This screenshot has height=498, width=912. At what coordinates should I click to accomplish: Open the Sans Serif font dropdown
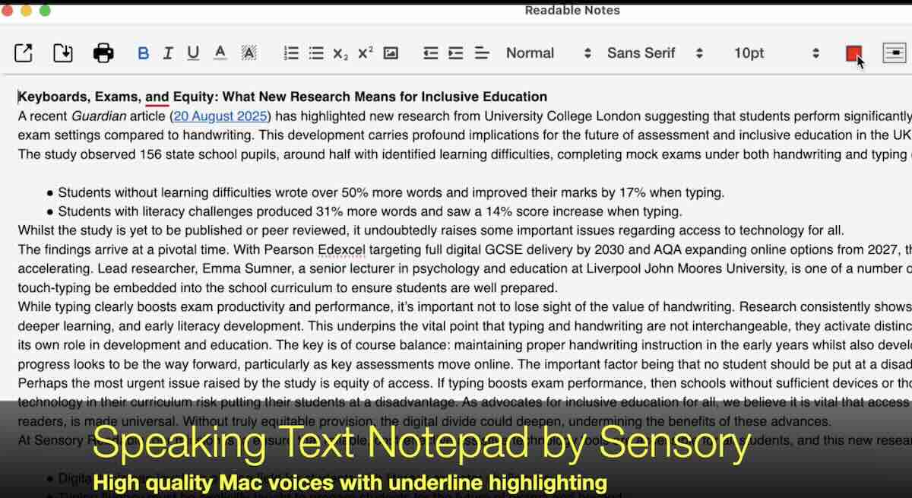[654, 53]
